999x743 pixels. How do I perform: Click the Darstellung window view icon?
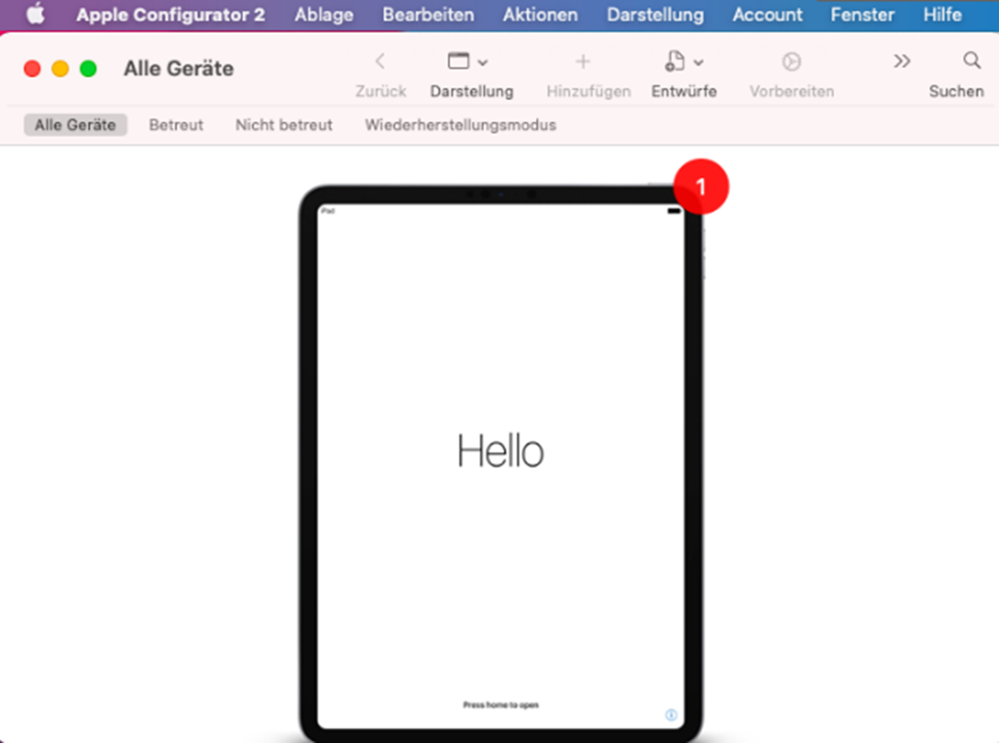coord(458,61)
